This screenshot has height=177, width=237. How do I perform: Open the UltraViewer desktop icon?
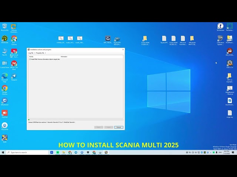(5, 102)
